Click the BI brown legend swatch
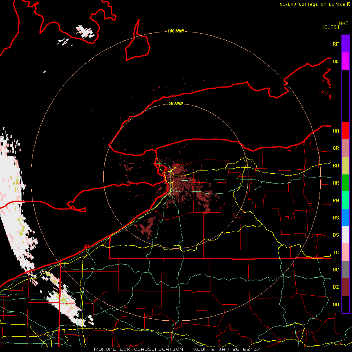The image size is (352, 352). click(x=345, y=287)
